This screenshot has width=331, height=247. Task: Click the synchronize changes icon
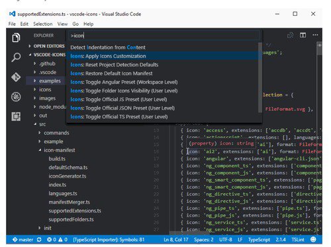(39, 240)
